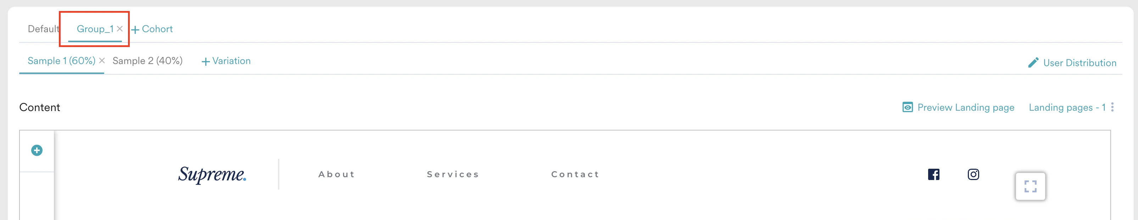Select the Group_1 cohort tab
The height and width of the screenshot is (220, 1138).
click(x=95, y=29)
